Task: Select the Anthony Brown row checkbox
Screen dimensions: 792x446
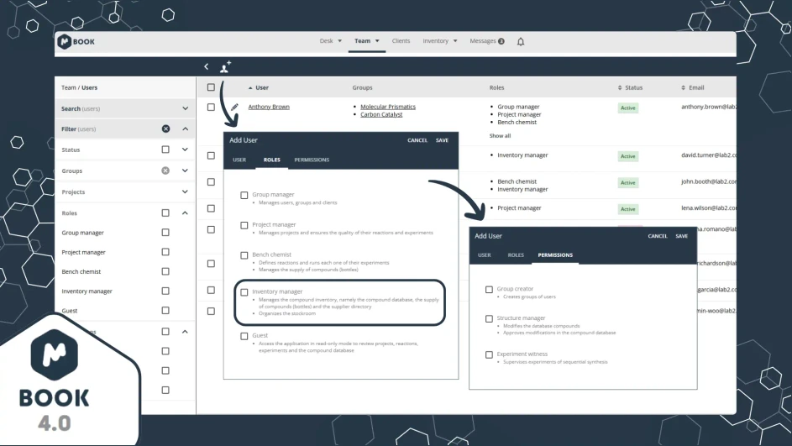Action: pyautogui.click(x=211, y=107)
